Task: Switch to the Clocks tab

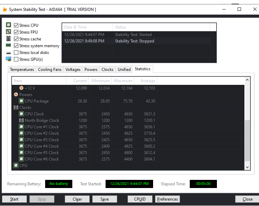Action: (107, 70)
